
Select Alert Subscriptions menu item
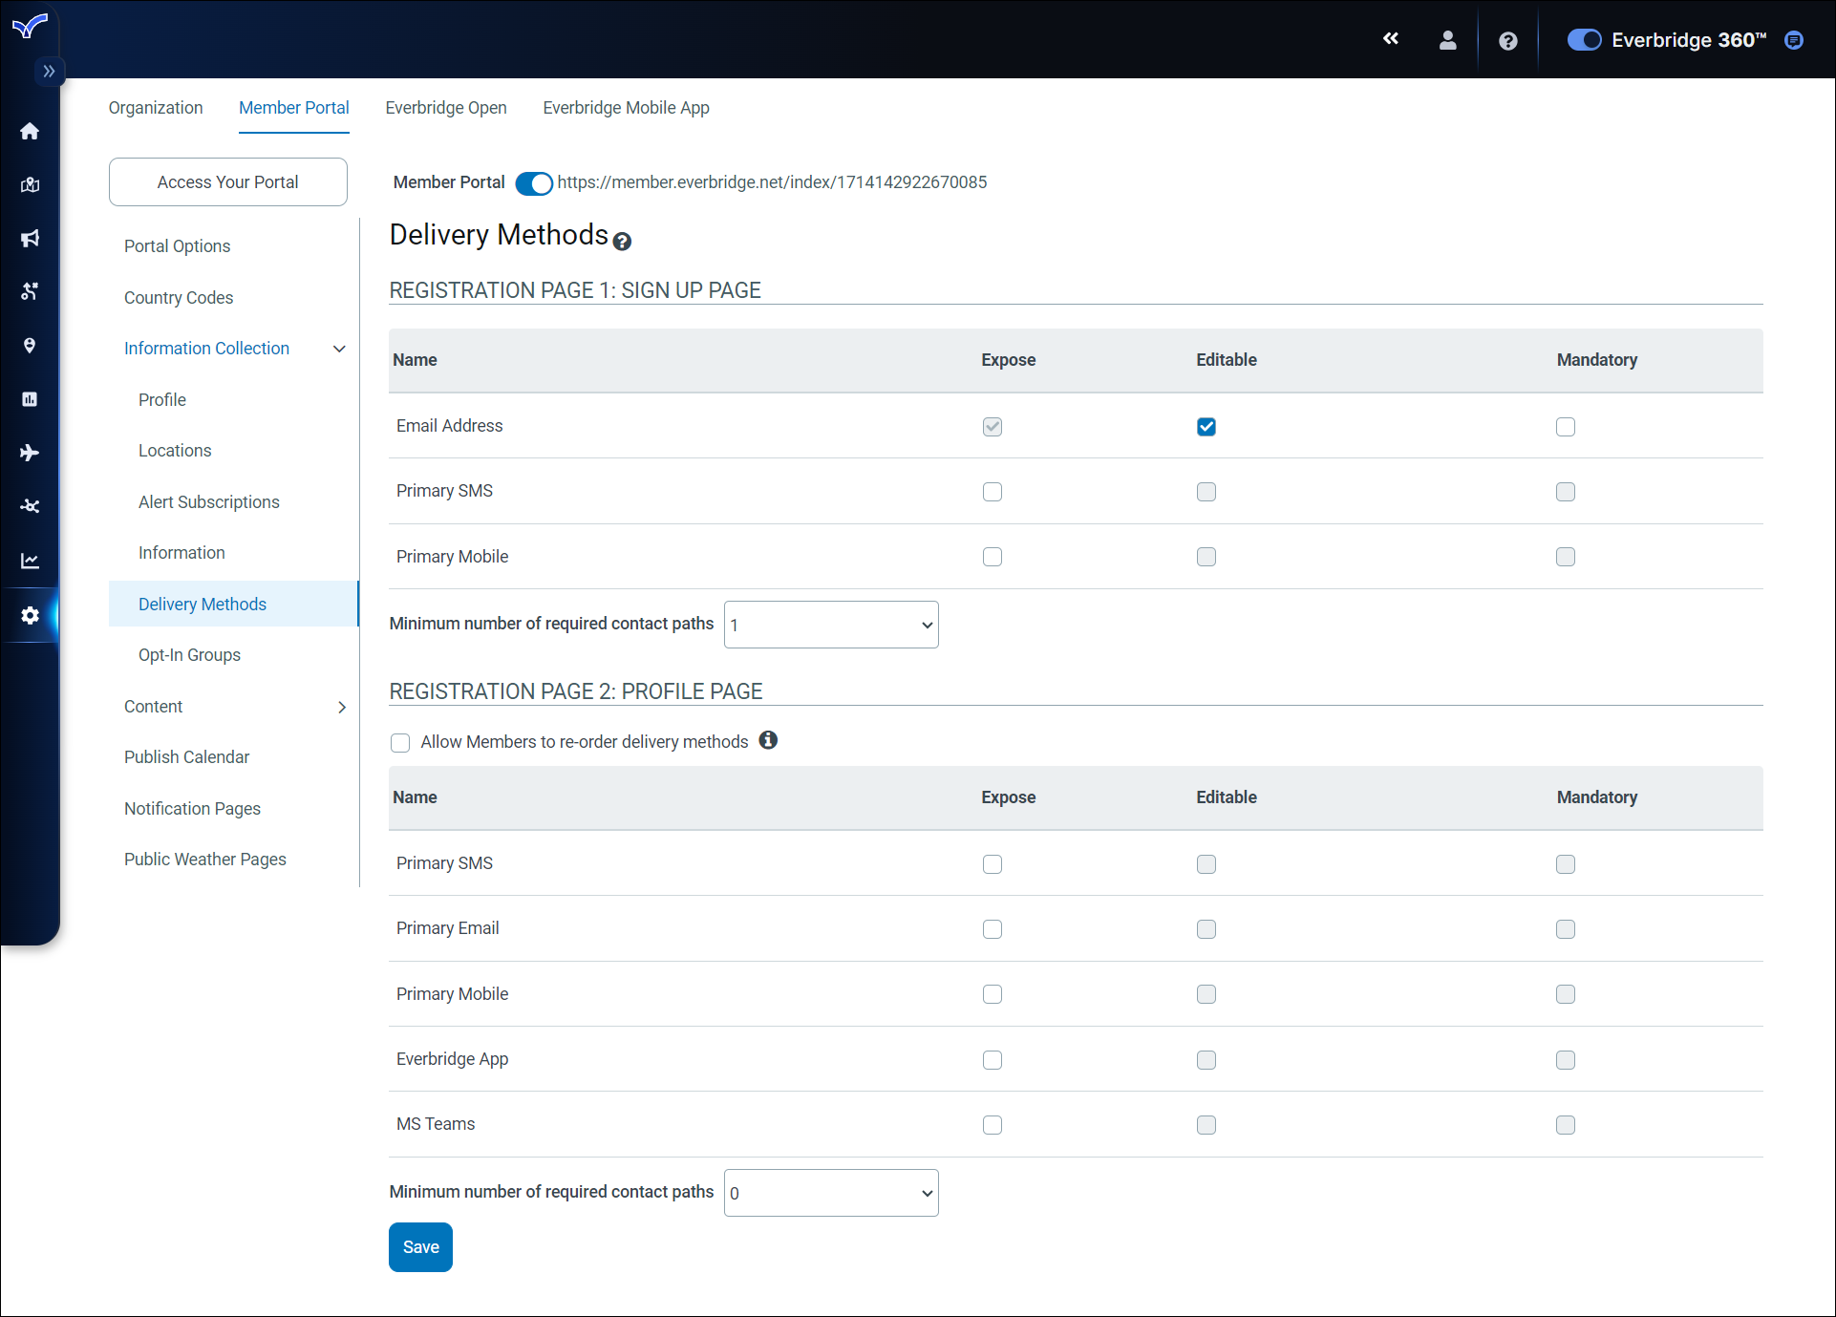209,502
